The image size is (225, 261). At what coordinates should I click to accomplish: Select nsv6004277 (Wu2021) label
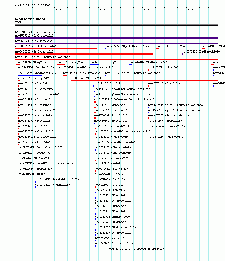pyautogui.click(x=33, y=126)
